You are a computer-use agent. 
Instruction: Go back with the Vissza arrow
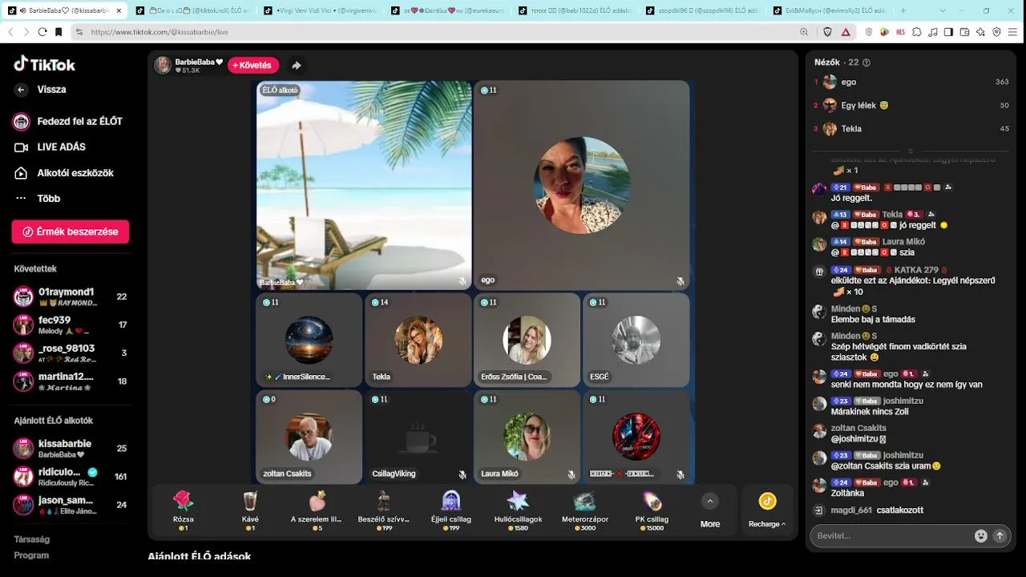click(22, 90)
